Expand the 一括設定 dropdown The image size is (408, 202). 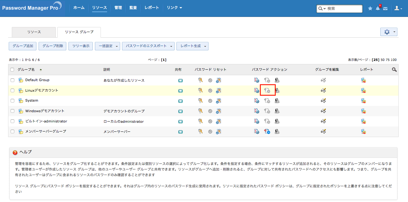pos(107,46)
